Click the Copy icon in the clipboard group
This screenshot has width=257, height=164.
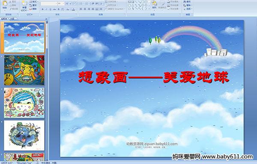point(11,6)
